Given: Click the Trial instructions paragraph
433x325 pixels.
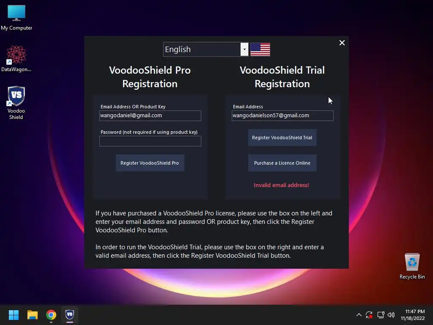Looking at the screenshot, I should pyautogui.click(x=210, y=251).
